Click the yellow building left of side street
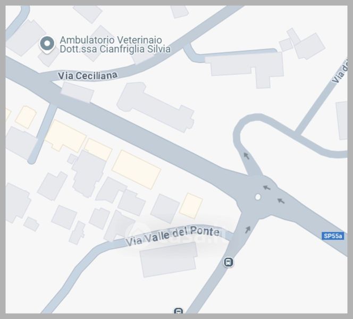 pos(26,117)
